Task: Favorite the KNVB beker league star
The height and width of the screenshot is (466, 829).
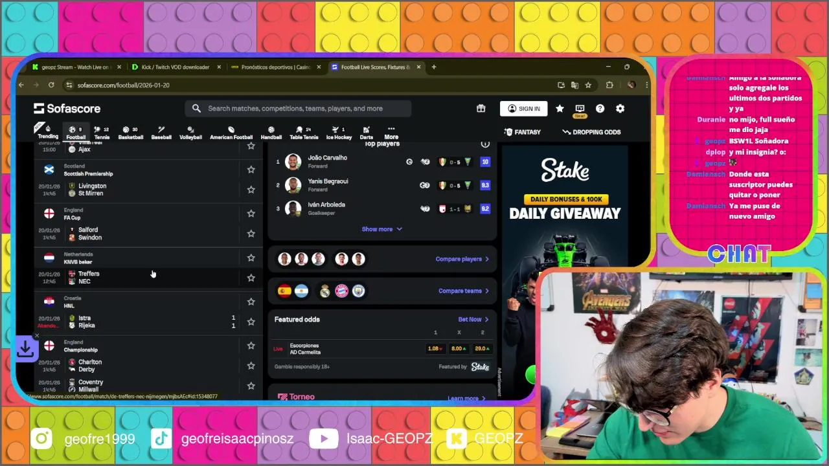Action: click(x=251, y=258)
